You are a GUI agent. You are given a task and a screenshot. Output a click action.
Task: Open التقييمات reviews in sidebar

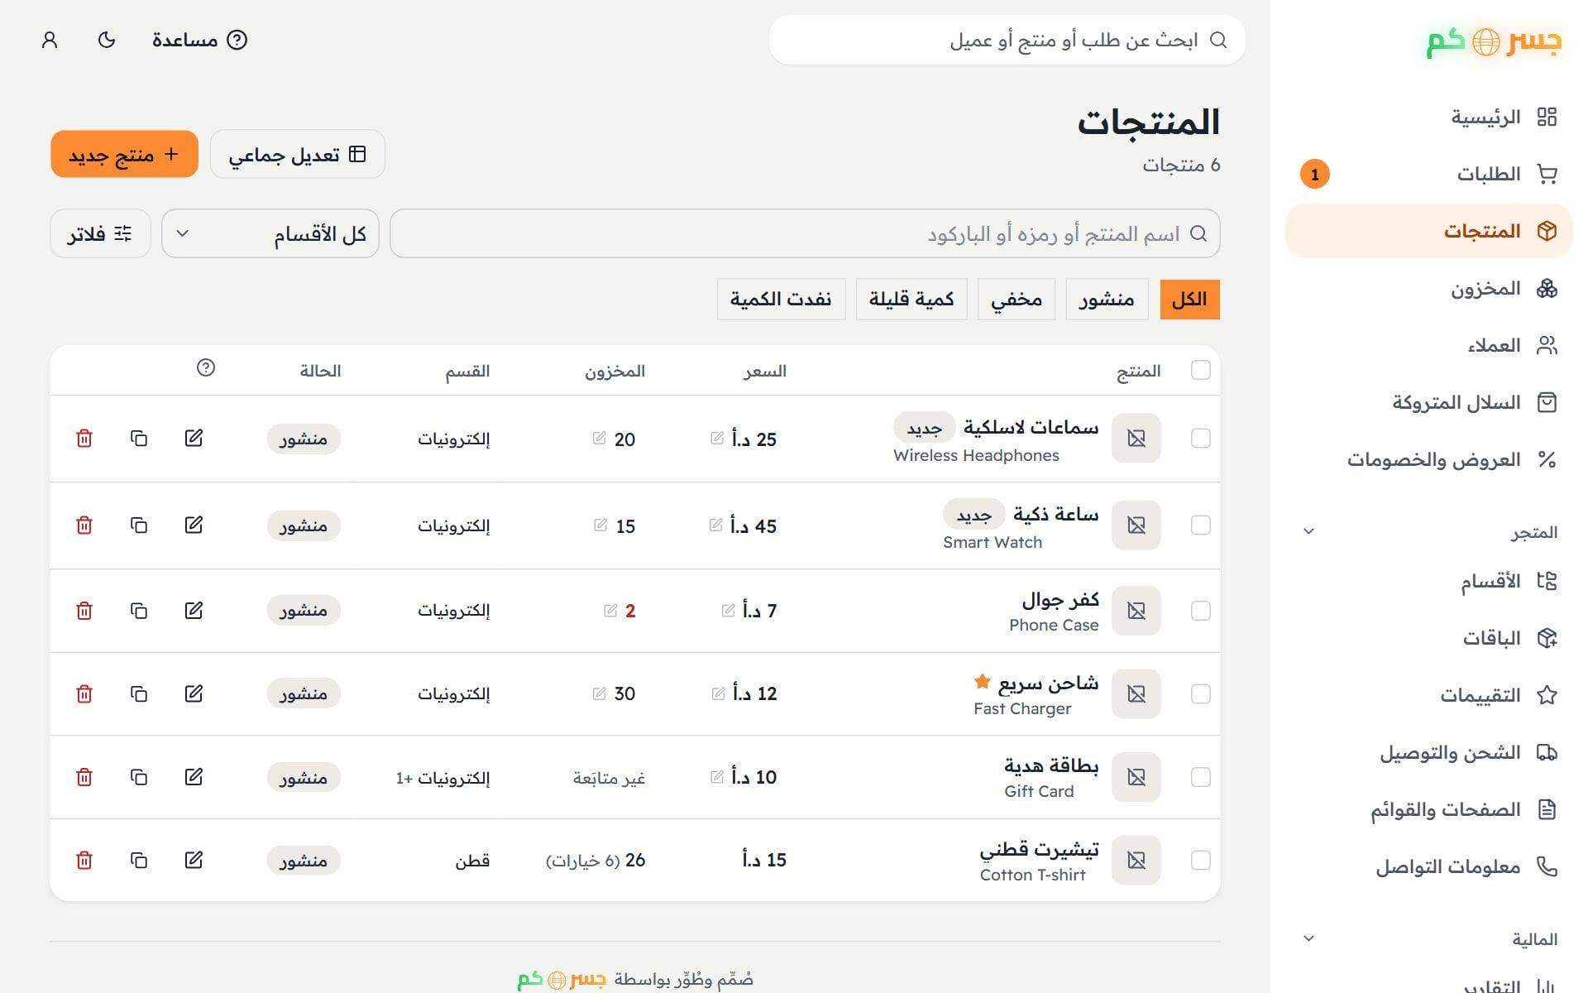1428,695
